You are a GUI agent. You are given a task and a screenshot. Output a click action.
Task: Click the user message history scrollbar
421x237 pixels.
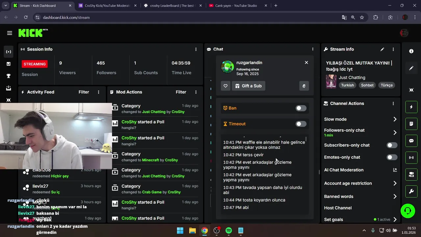pos(306,140)
